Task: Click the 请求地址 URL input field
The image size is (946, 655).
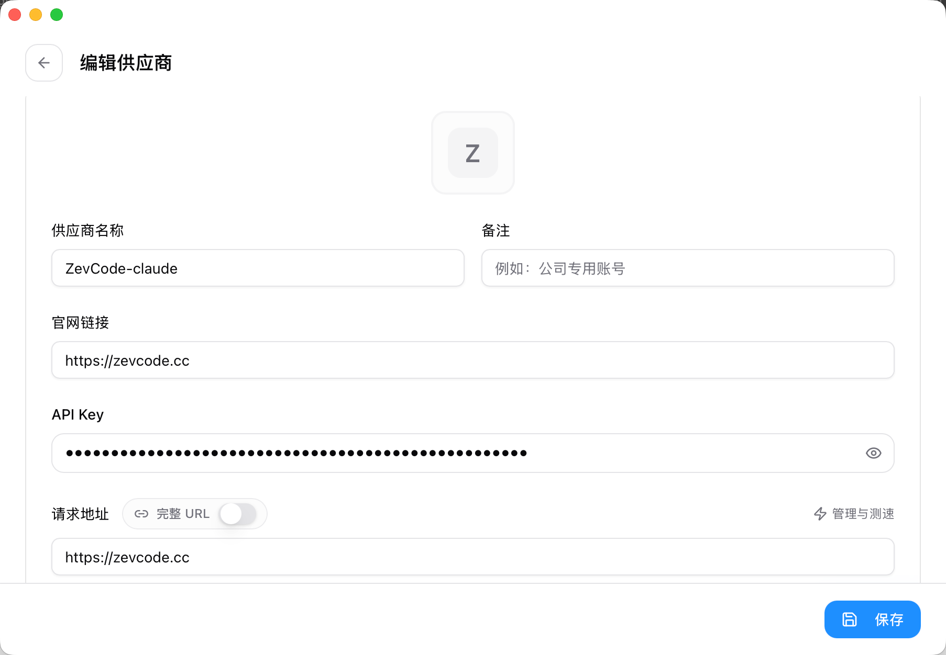Action: pyautogui.click(x=472, y=557)
